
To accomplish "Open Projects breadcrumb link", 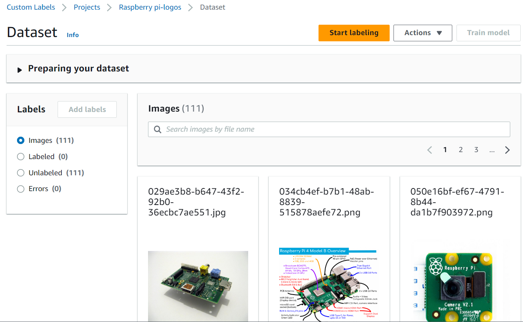I will pos(87,7).
